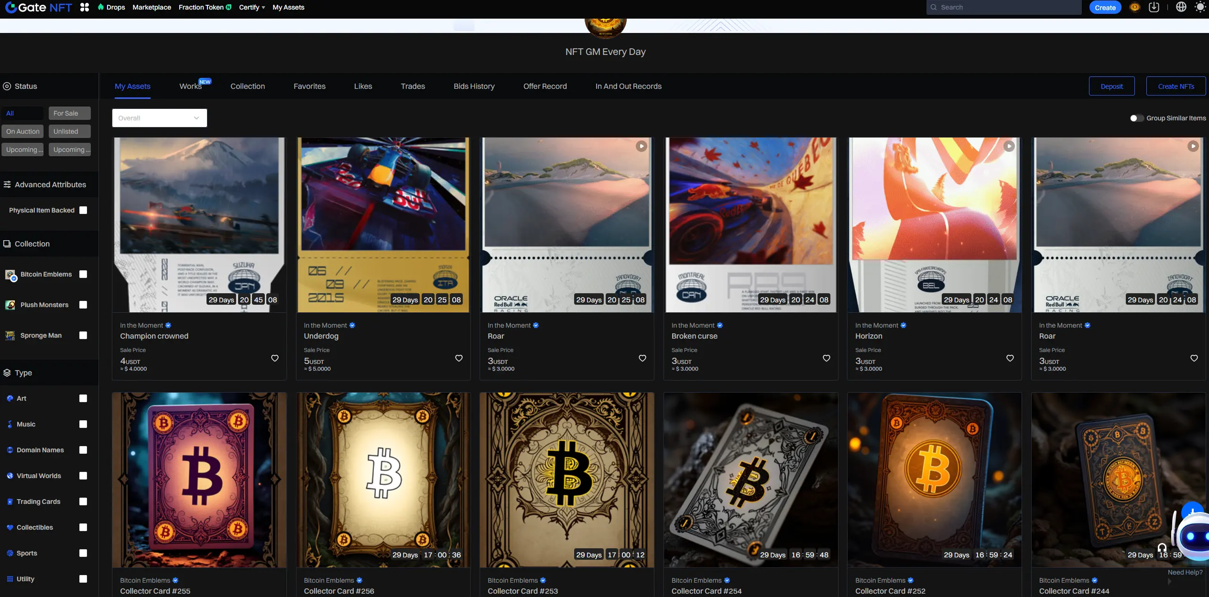Like the Broken curse heart icon

click(827, 358)
